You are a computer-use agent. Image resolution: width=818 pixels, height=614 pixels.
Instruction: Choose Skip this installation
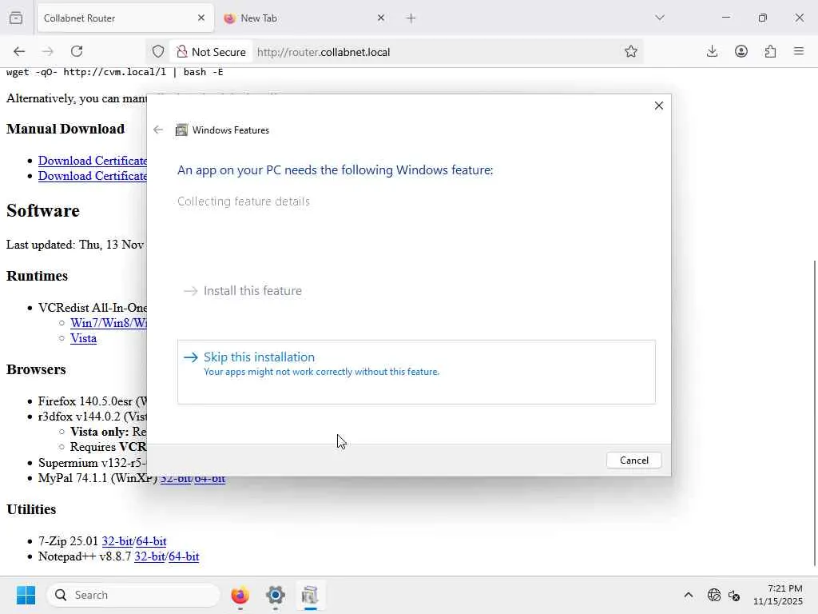tap(416, 372)
